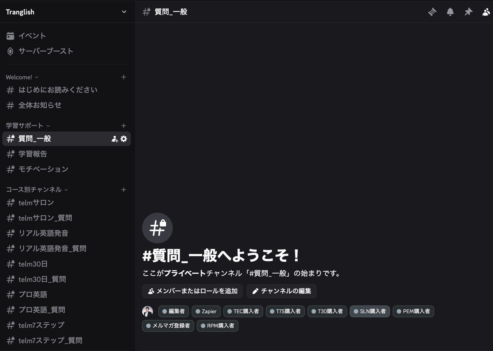493x351 pixels.
Task: Show pinned messages pin icon
Action: click(468, 12)
